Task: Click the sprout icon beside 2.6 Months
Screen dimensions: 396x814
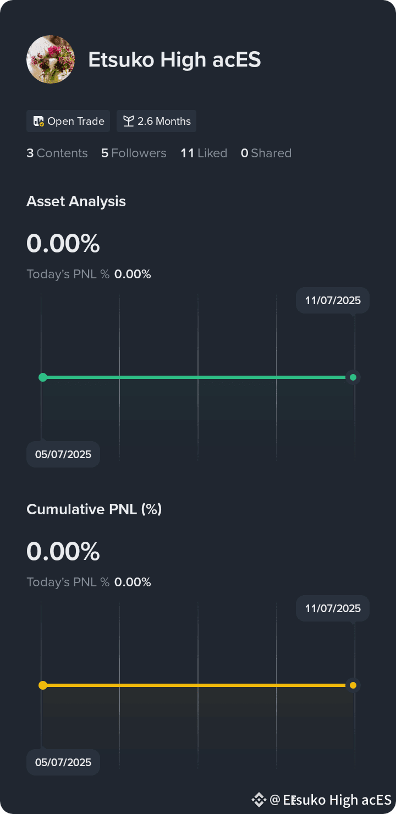Action: [x=129, y=122]
